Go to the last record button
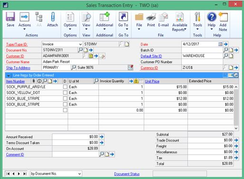244x179 pixels. point(25,174)
